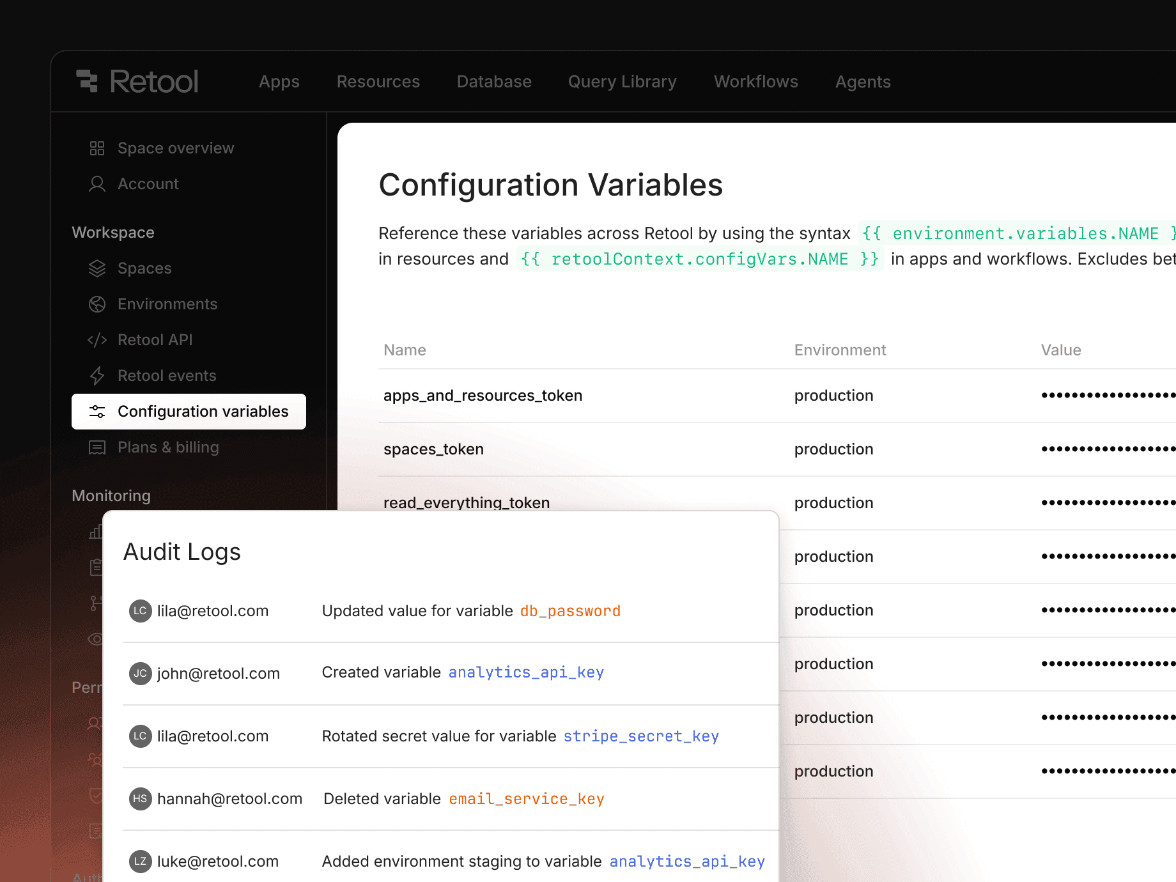Click the Retool logo icon
Viewport: 1176px width, 882px height.
point(87,81)
